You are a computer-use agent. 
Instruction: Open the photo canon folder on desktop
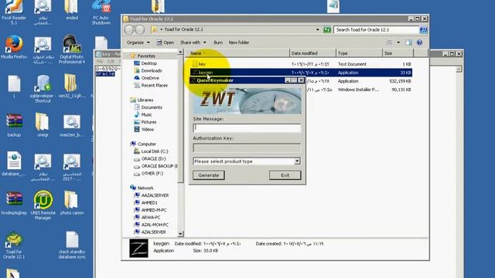tap(72, 202)
